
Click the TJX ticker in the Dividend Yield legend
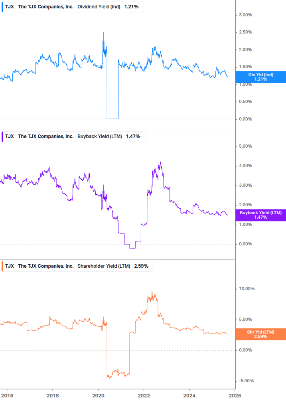pos(10,7)
